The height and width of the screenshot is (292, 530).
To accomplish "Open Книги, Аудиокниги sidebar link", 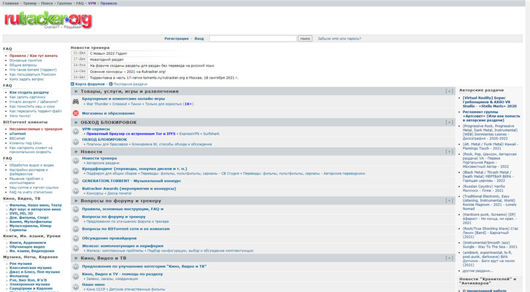I will [x=28, y=242].
